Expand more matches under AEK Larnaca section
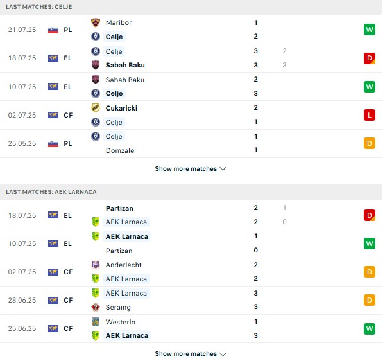The image size is (385, 363). [190, 354]
